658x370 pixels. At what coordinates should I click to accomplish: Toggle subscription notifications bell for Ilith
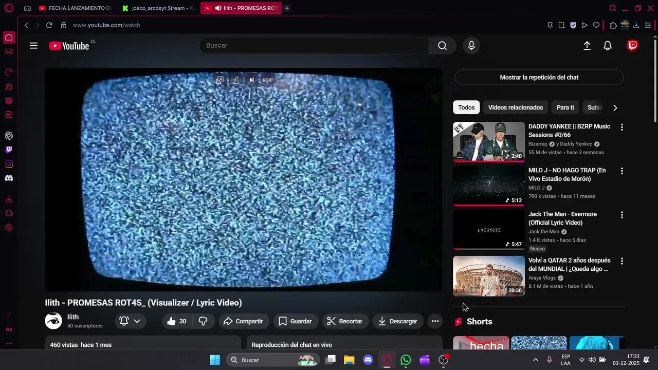(130, 321)
